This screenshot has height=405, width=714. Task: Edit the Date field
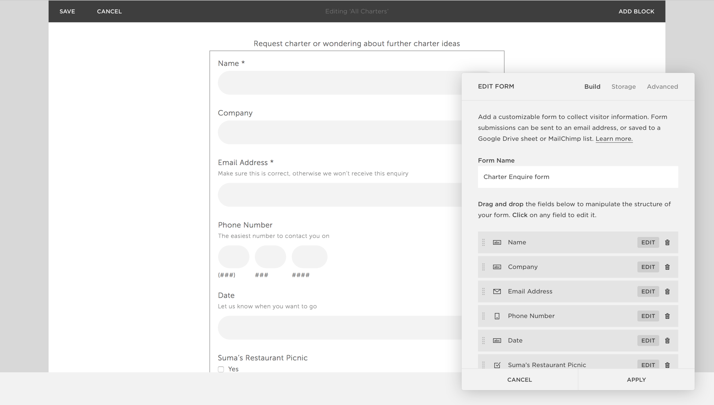click(648, 340)
